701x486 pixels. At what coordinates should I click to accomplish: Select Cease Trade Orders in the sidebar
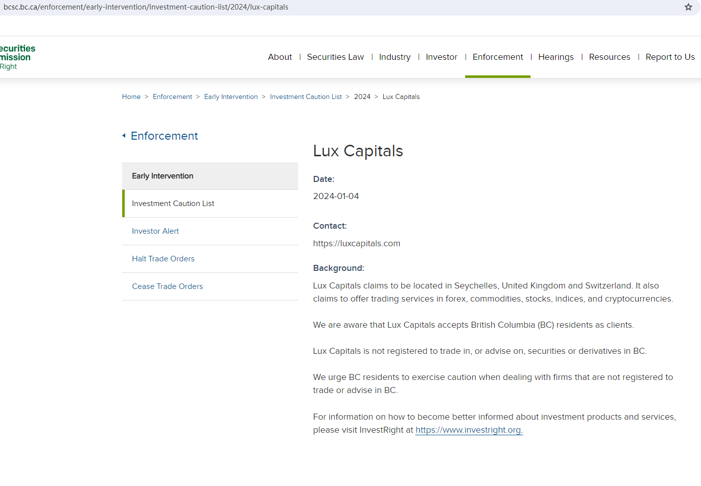pos(210,286)
